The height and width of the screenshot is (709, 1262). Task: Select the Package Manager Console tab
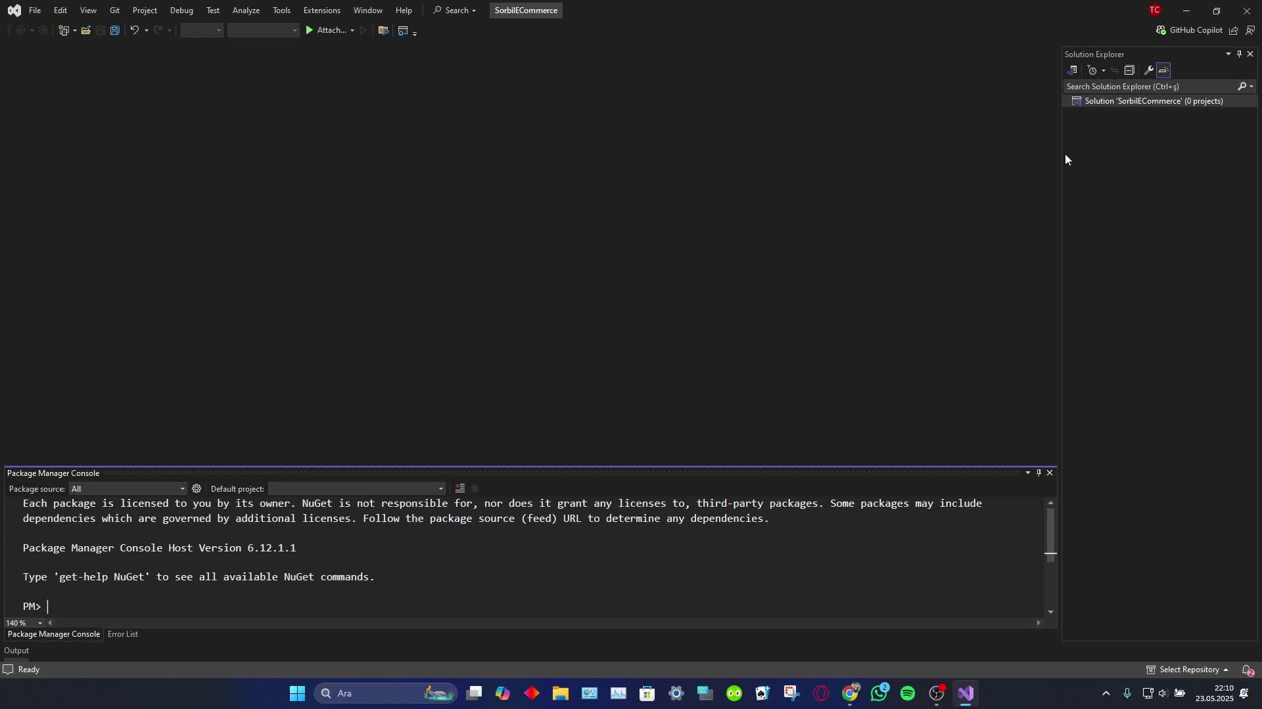coord(54,634)
